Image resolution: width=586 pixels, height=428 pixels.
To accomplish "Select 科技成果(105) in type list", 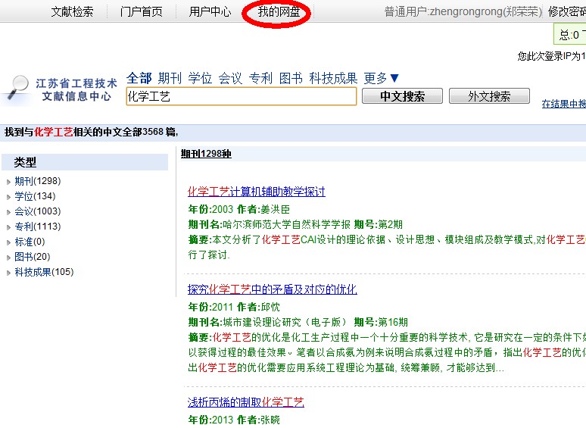I will pyautogui.click(x=44, y=272).
